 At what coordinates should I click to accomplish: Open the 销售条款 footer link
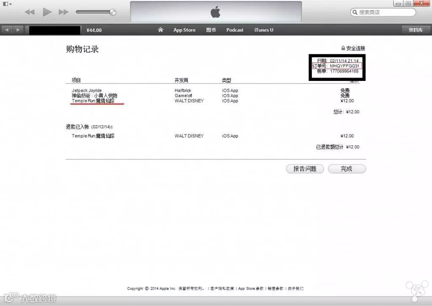coord(275,288)
